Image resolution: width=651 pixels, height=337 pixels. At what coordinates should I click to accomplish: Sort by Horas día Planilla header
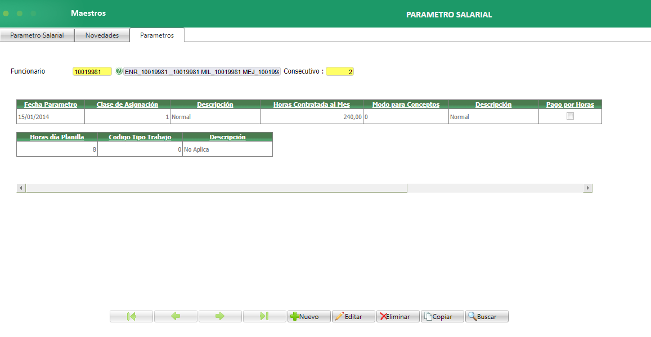[57, 137]
